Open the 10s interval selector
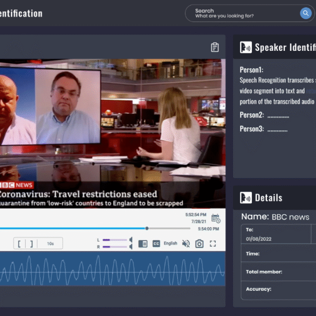The height and width of the screenshot is (316, 316). 50,243
